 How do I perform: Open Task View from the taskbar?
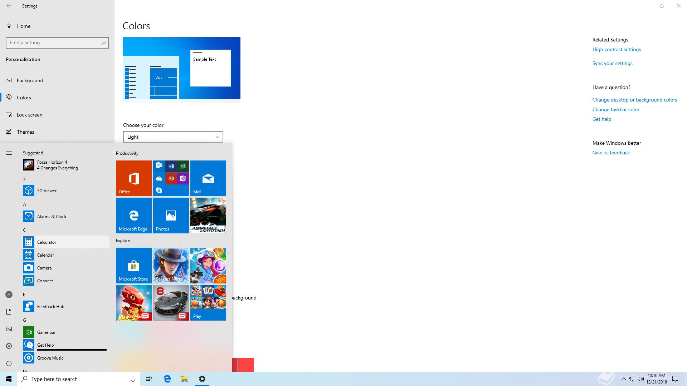149,379
